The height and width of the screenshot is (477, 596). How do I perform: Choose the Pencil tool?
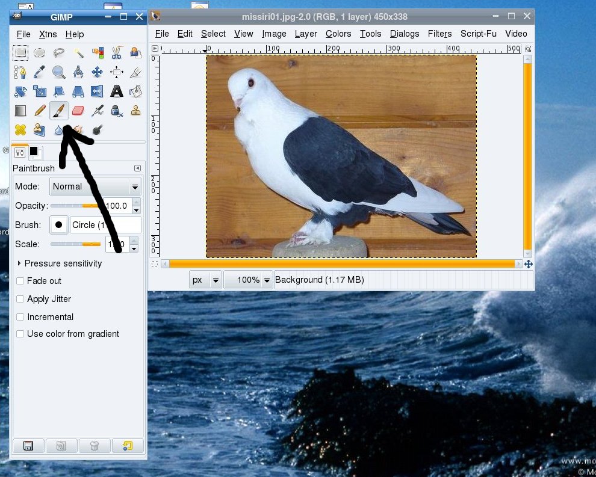coord(40,111)
